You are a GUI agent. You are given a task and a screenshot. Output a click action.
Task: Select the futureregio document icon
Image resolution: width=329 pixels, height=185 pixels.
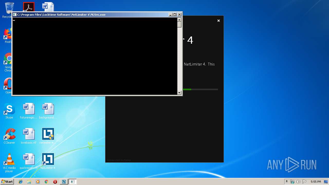pyautogui.click(x=29, y=111)
